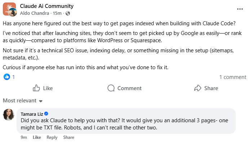Like Tamara Liz's comment
Image resolution: width=249 pixels, height=150 pixels.
click(x=37, y=137)
